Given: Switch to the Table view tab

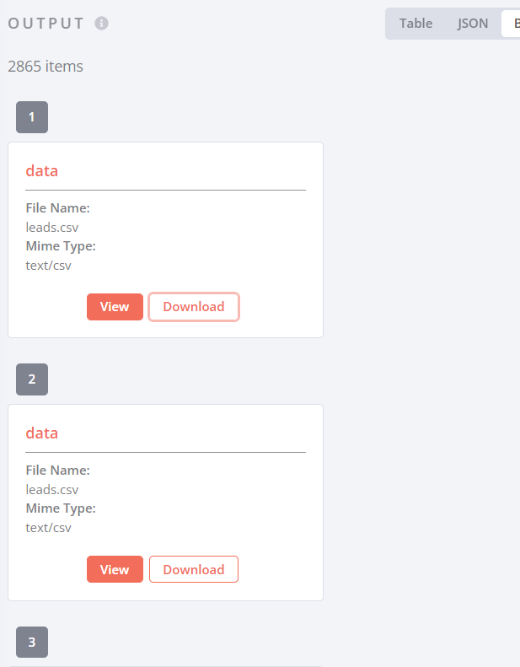Looking at the screenshot, I should 415,24.
